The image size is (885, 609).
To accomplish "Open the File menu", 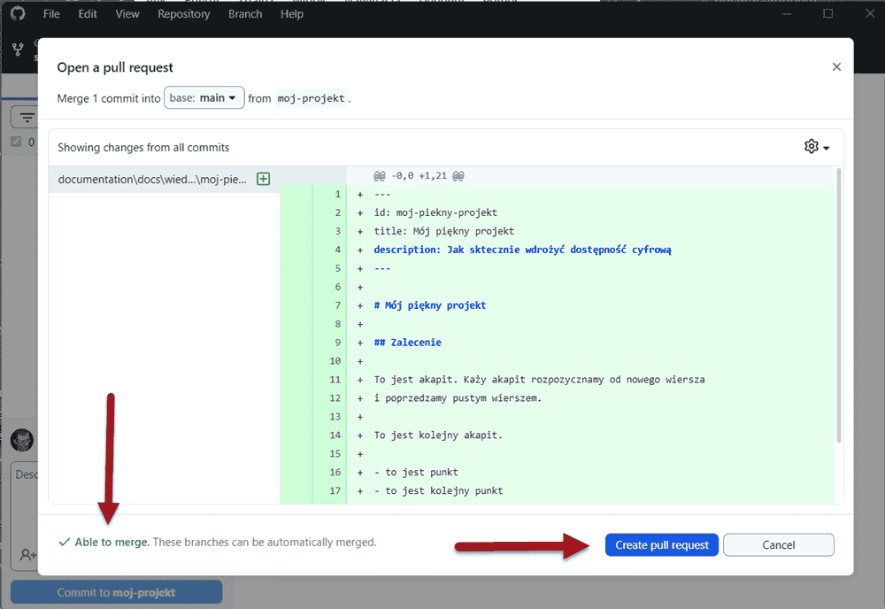I will point(51,14).
